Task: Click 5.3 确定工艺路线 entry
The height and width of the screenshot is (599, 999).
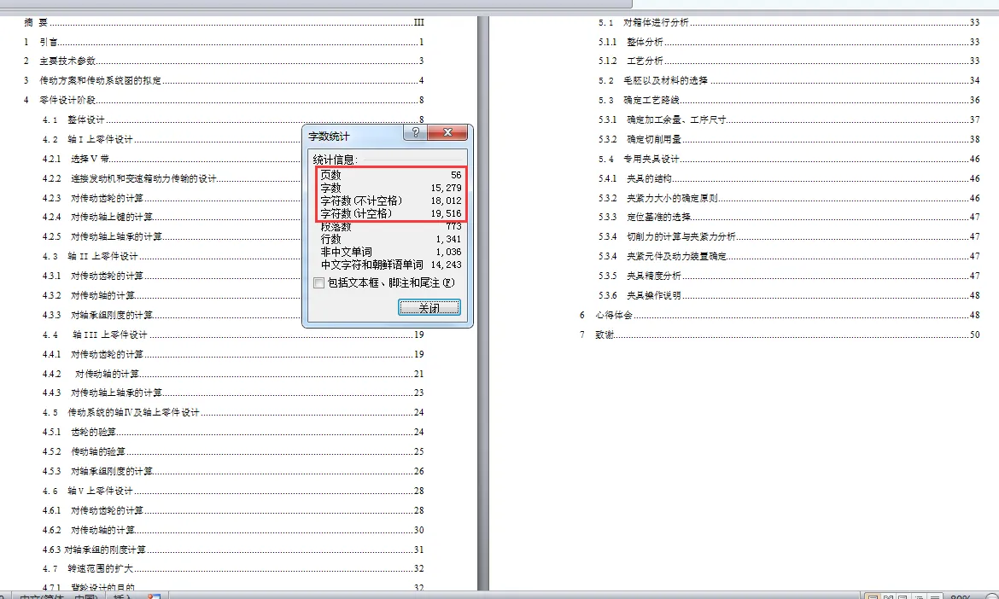Action: point(789,101)
